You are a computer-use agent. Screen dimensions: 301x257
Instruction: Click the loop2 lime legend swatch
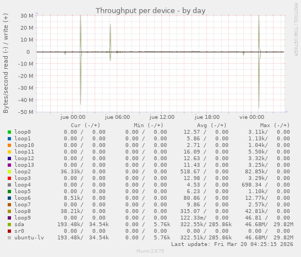pyautogui.click(x=9, y=172)
